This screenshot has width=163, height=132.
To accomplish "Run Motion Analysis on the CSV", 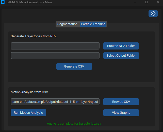I will click(x=28, y=113).
